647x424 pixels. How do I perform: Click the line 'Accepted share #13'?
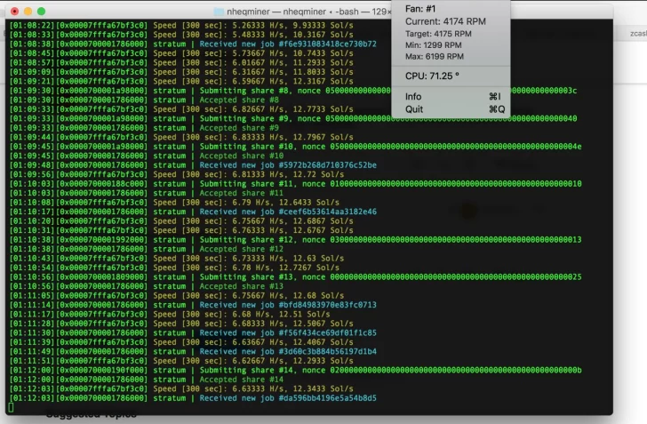click(x=242, y=286)
